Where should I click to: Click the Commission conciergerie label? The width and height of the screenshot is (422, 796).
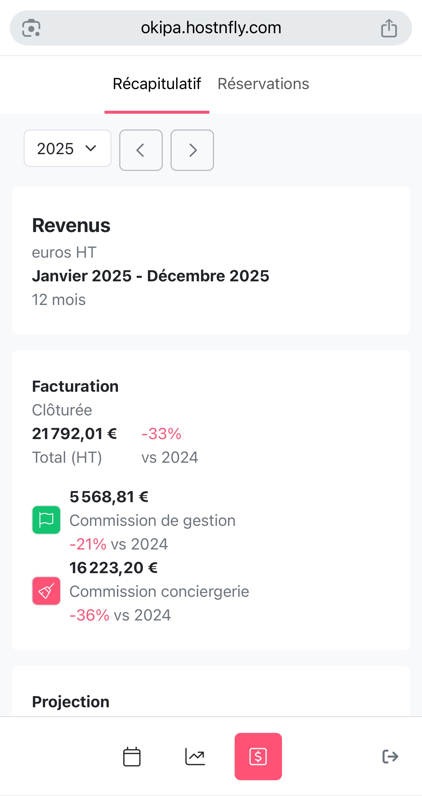pyautogui.click(x=159, y=592)
